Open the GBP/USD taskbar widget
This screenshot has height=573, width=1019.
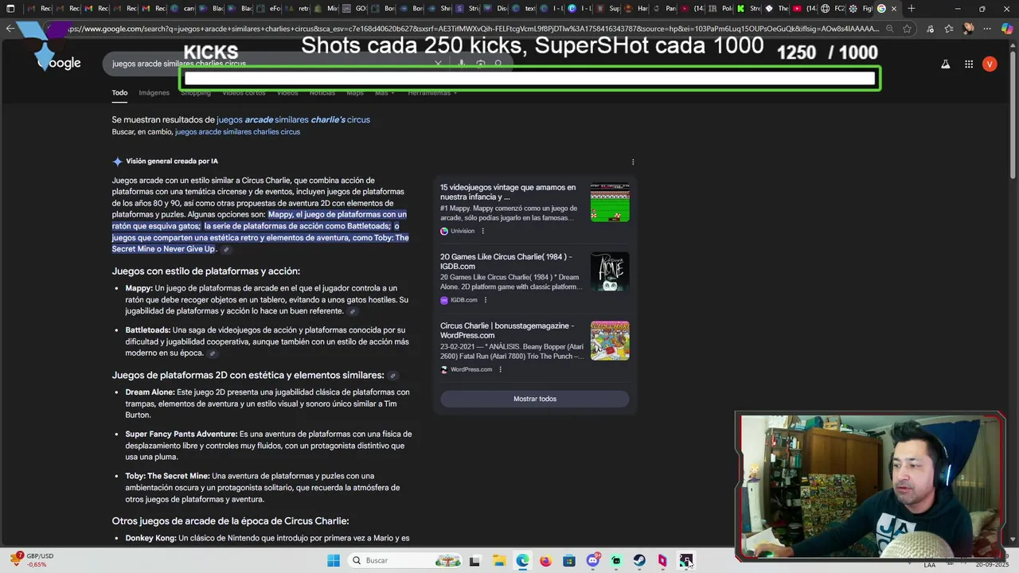coord(32,560)
